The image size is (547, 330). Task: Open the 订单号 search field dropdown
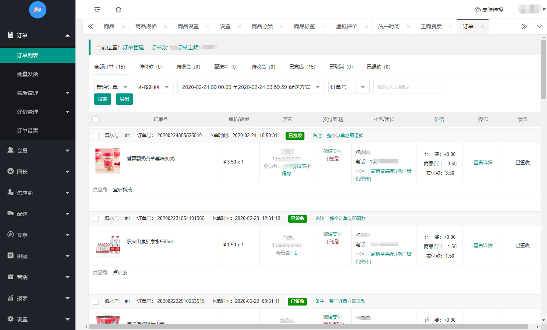(349, 87)
